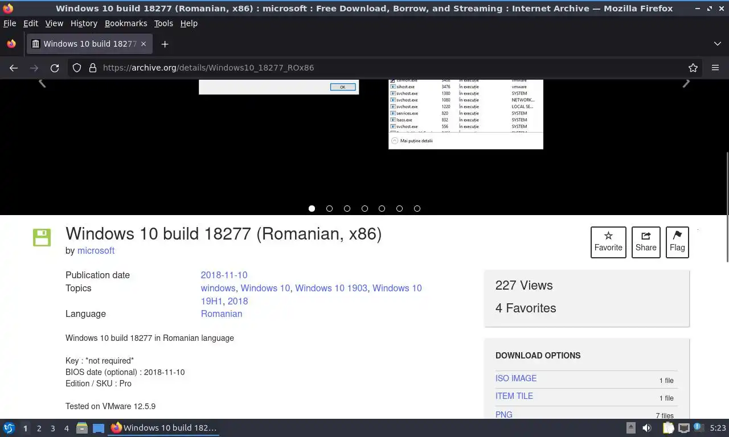Select the second carousel dot

[329, 209]
